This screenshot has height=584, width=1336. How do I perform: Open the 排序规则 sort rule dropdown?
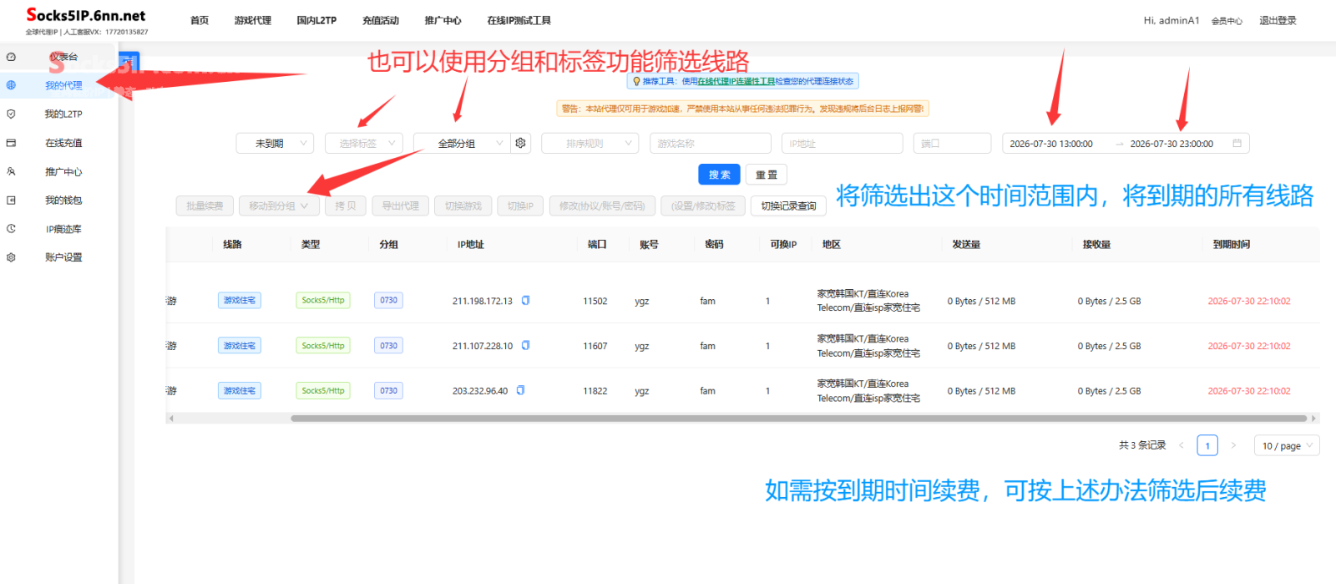[x=590, y=143]
